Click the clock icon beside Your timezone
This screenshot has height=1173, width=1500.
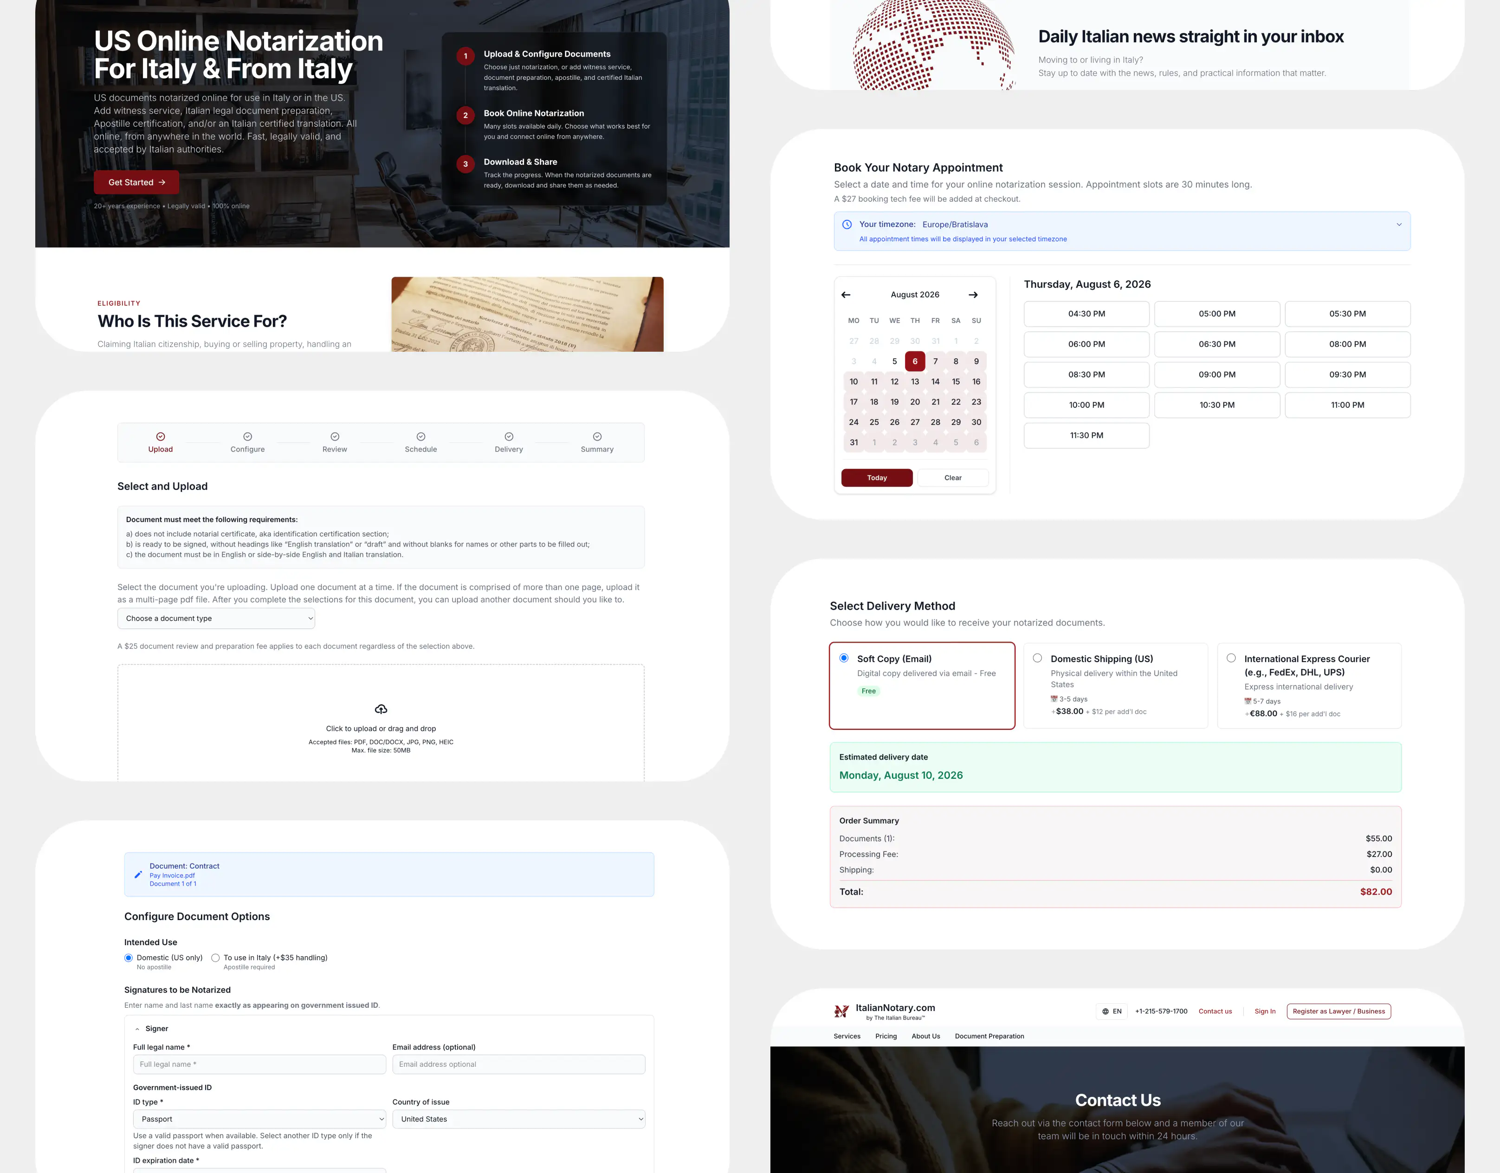tap(847, 225)
